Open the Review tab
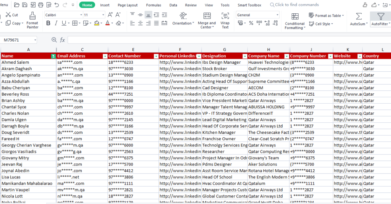 point(191,5)
